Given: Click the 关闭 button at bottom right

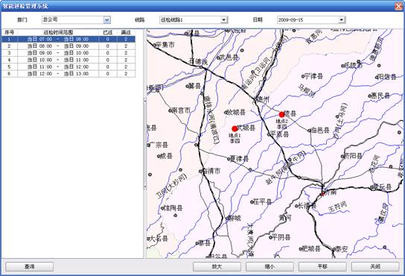Looking at the screenshot, I should (x=375, y=266).
